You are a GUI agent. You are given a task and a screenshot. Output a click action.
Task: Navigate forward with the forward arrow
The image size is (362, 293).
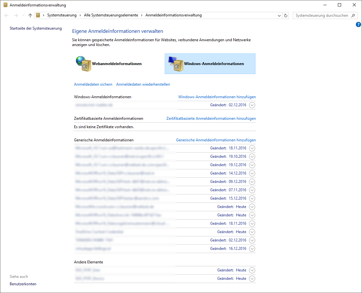[16, 15]
